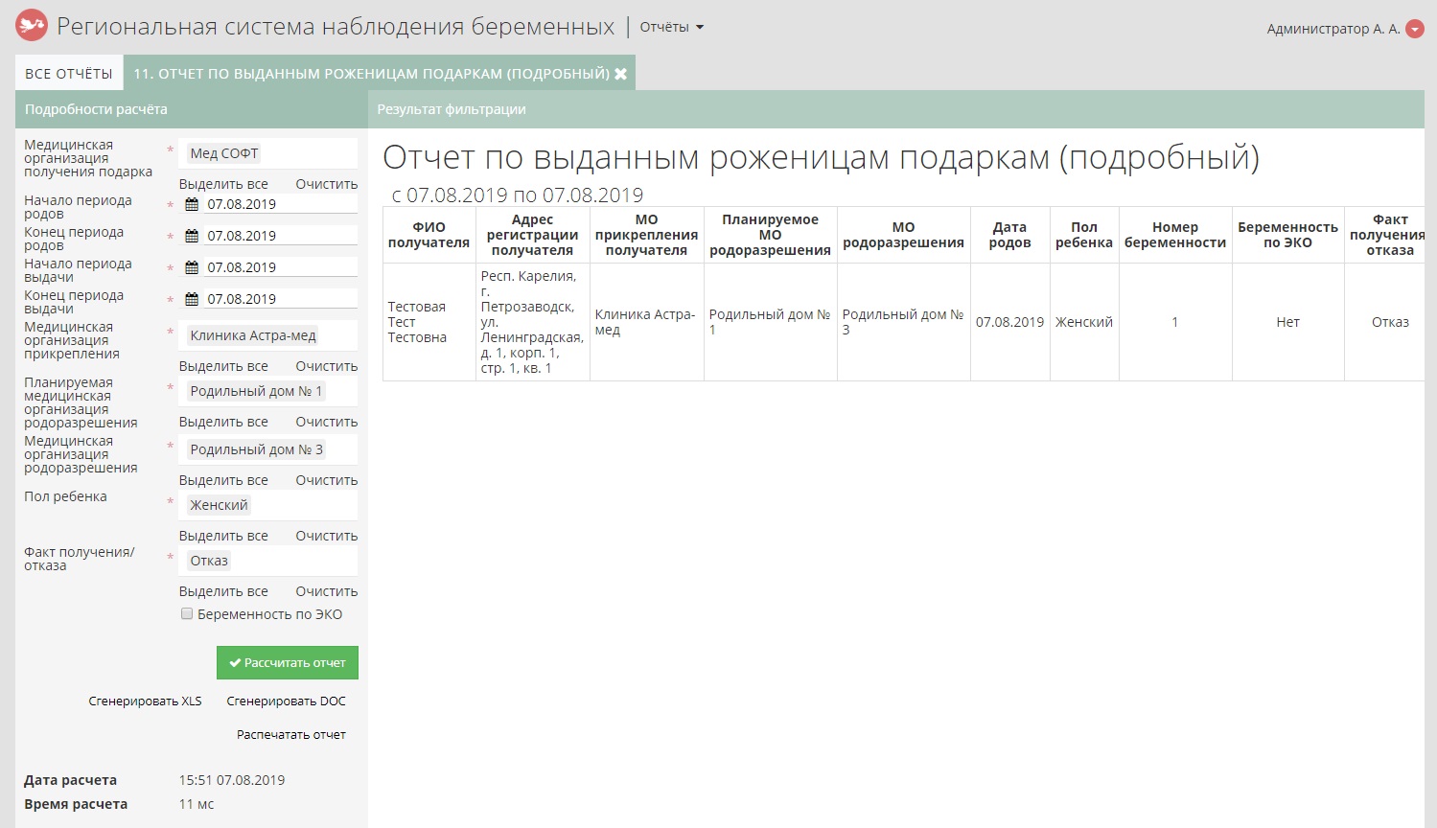The image size is (1437, 828).
Task: Click Очистить under Родильный дом № 1
Action: tap(326, 422)
